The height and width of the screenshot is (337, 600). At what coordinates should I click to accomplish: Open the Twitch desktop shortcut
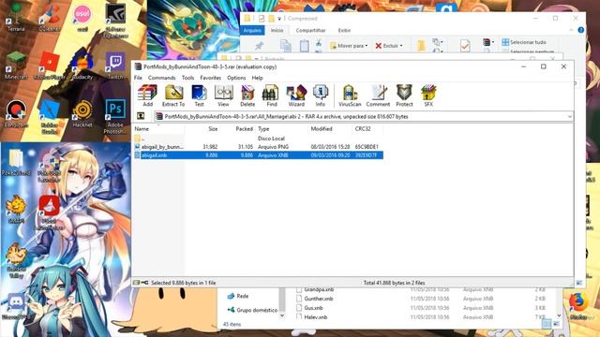coord(115,66)
